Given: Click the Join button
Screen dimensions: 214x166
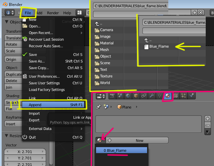Looking at the screenshot, I should point(13,87).
